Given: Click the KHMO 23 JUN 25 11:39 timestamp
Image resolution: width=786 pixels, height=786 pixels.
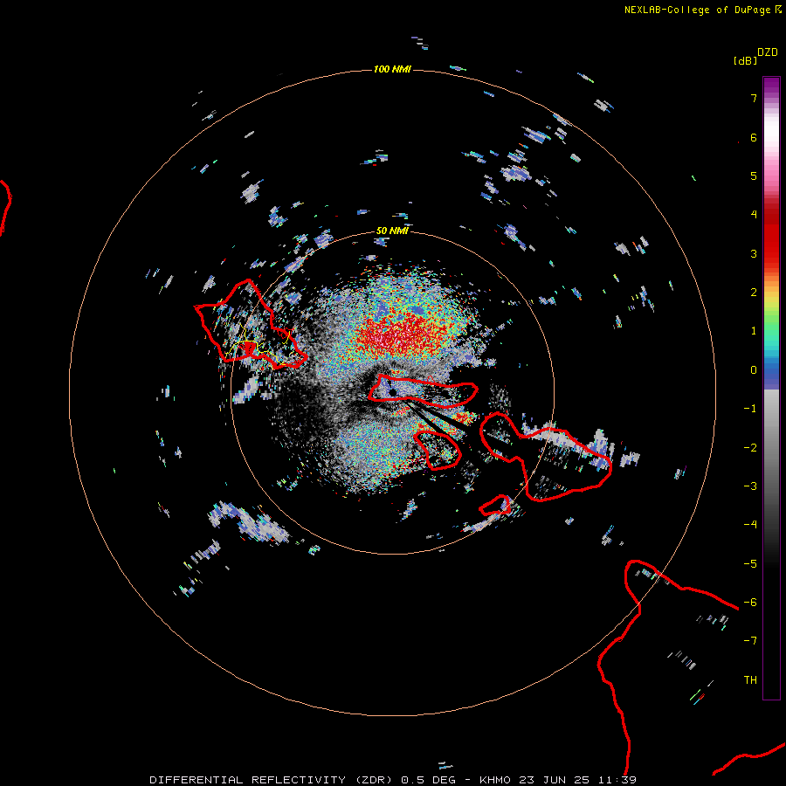Looking at the screenshot, I should [558, 780].
